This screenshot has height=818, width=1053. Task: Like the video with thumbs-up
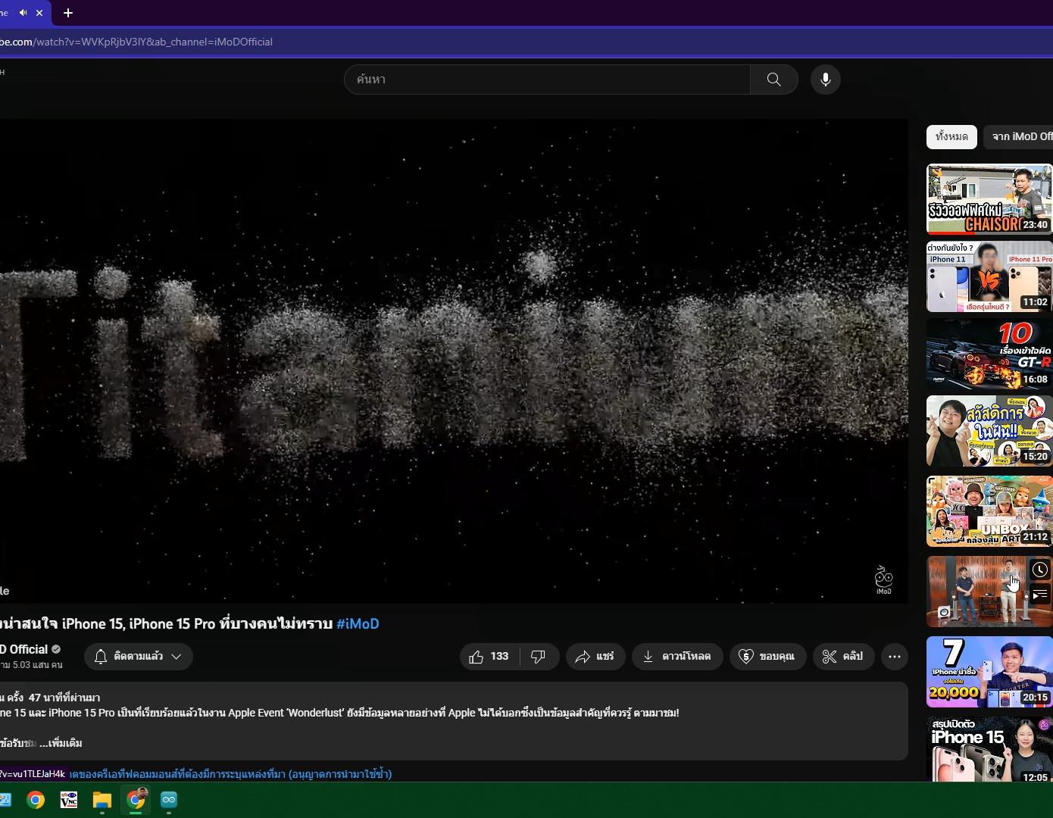tap(489, 657)
